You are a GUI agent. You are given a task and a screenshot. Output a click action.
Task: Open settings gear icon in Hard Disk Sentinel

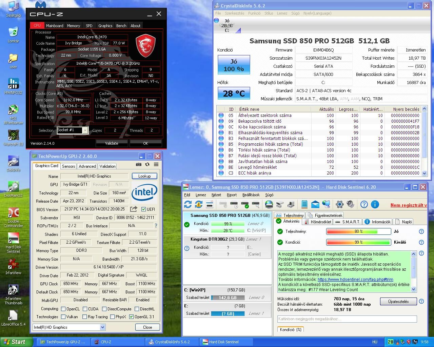(339, 204)
